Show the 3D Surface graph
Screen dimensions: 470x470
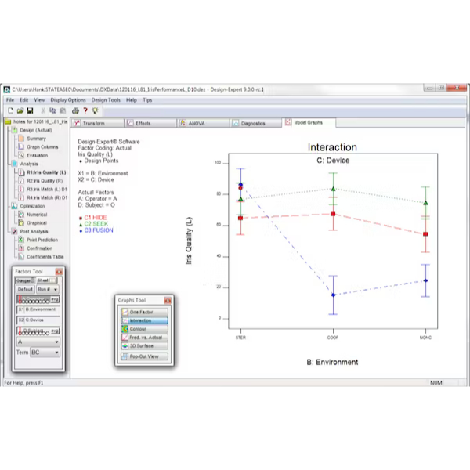coord(144,346)
